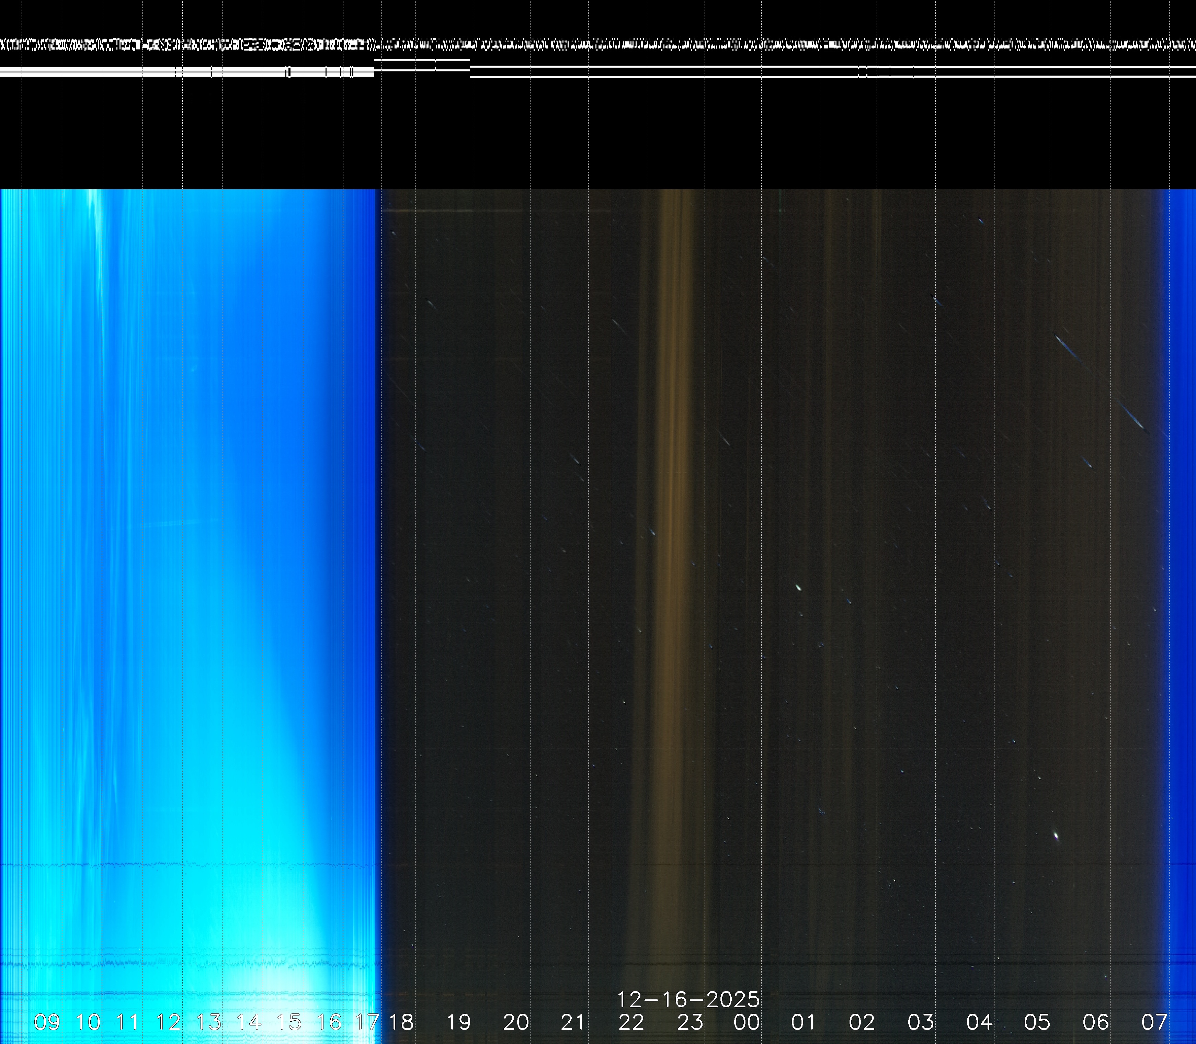The height and width of the screenshot is (1044, 1196).
Task: Click the 09 hour label
Action: point(47,1021)
